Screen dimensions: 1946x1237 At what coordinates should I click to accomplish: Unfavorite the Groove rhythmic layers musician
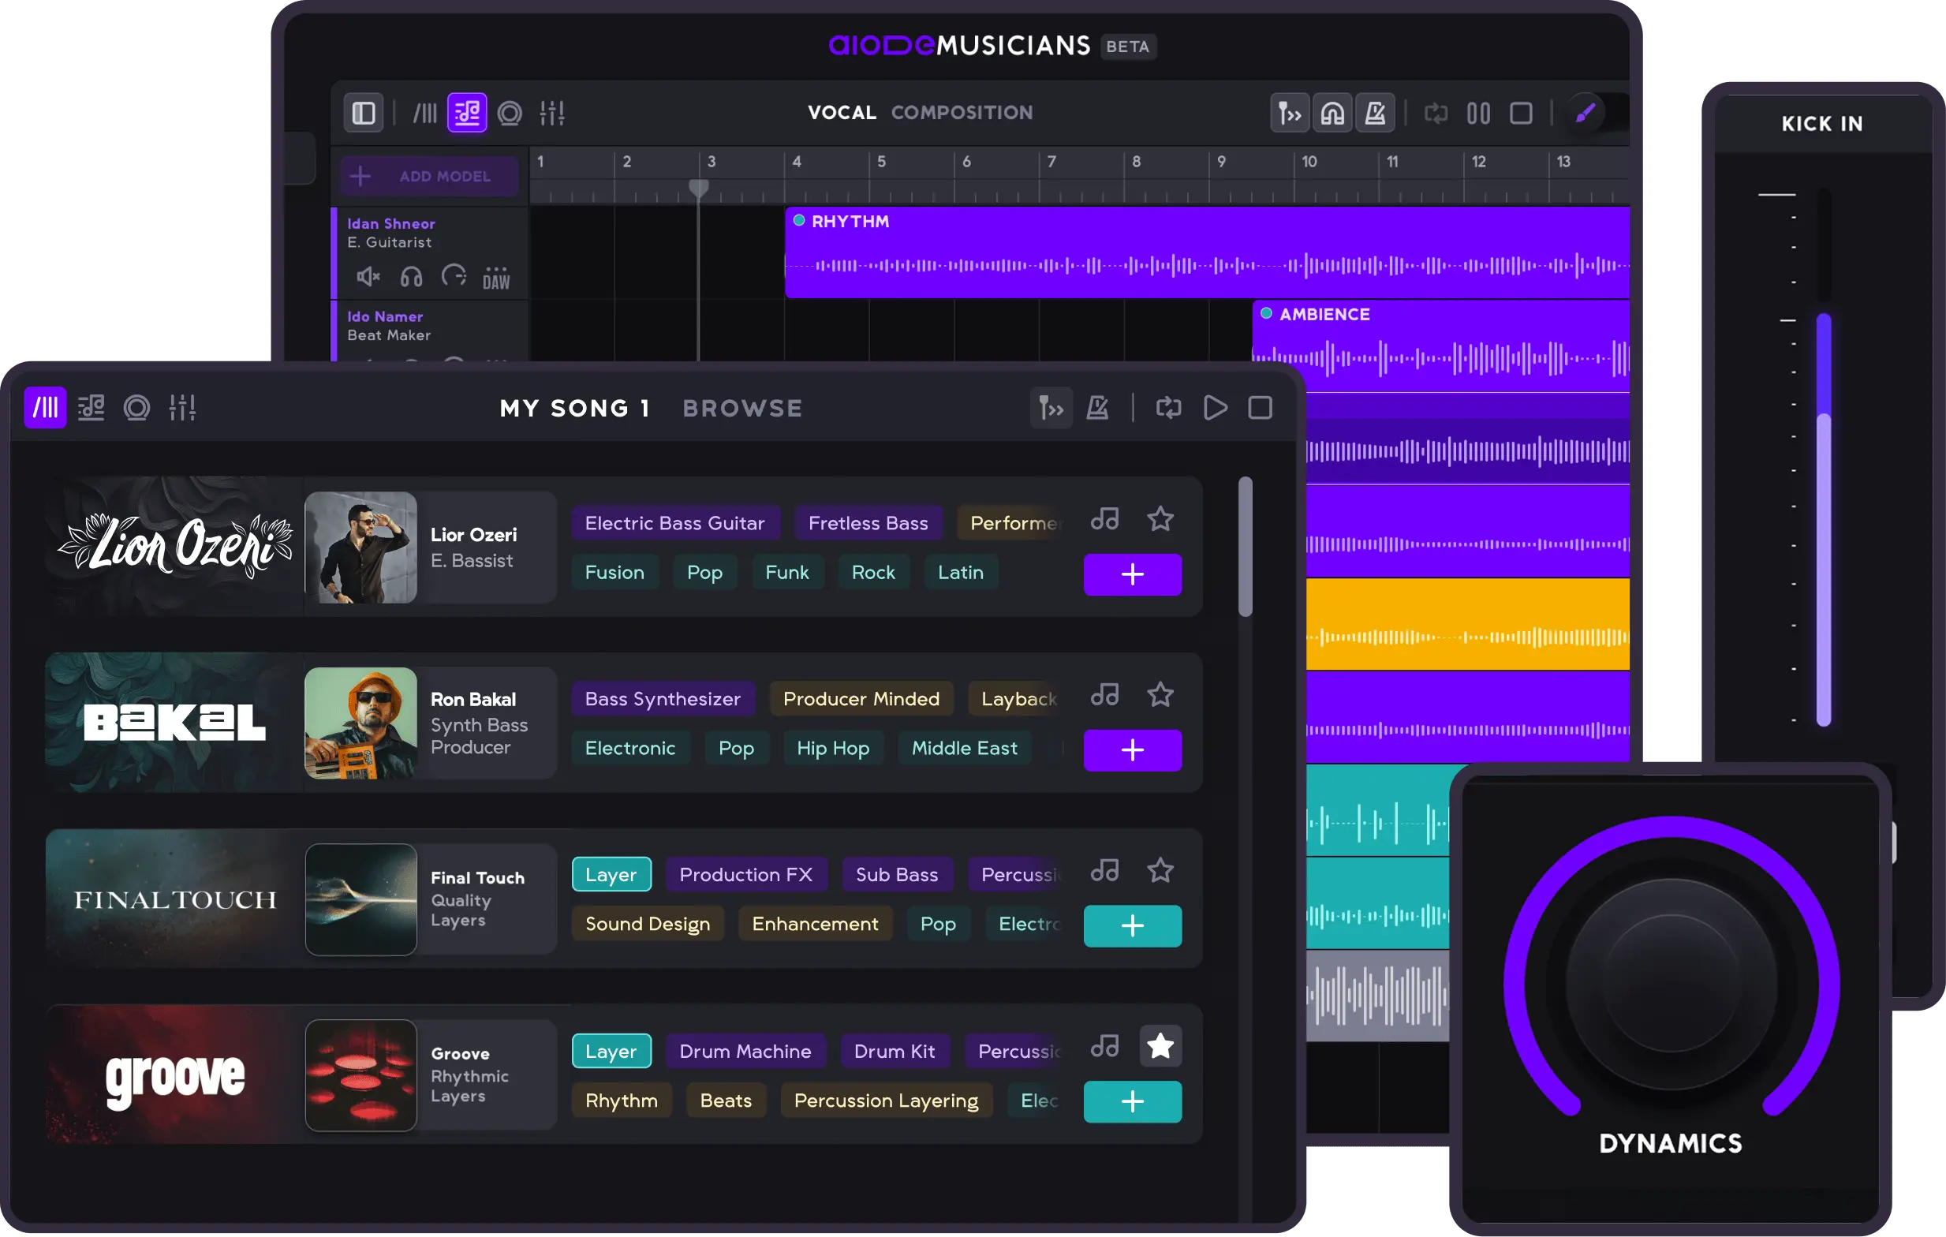(1160, 1045)
